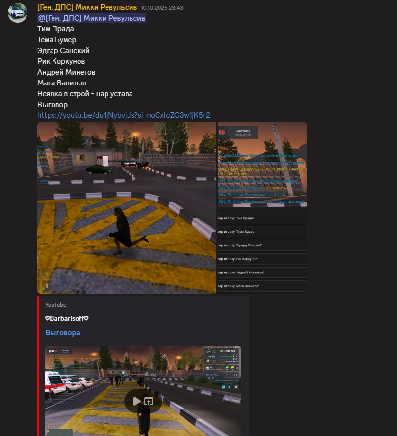
Task: Open the 'Рик Коркунов' reprimand screenshot
Action: click(x=262, y=259)
